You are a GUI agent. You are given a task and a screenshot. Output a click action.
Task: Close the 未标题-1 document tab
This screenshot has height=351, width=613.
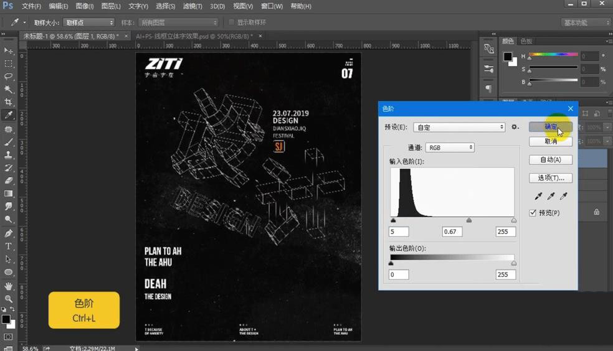click(x=126, y=36)
